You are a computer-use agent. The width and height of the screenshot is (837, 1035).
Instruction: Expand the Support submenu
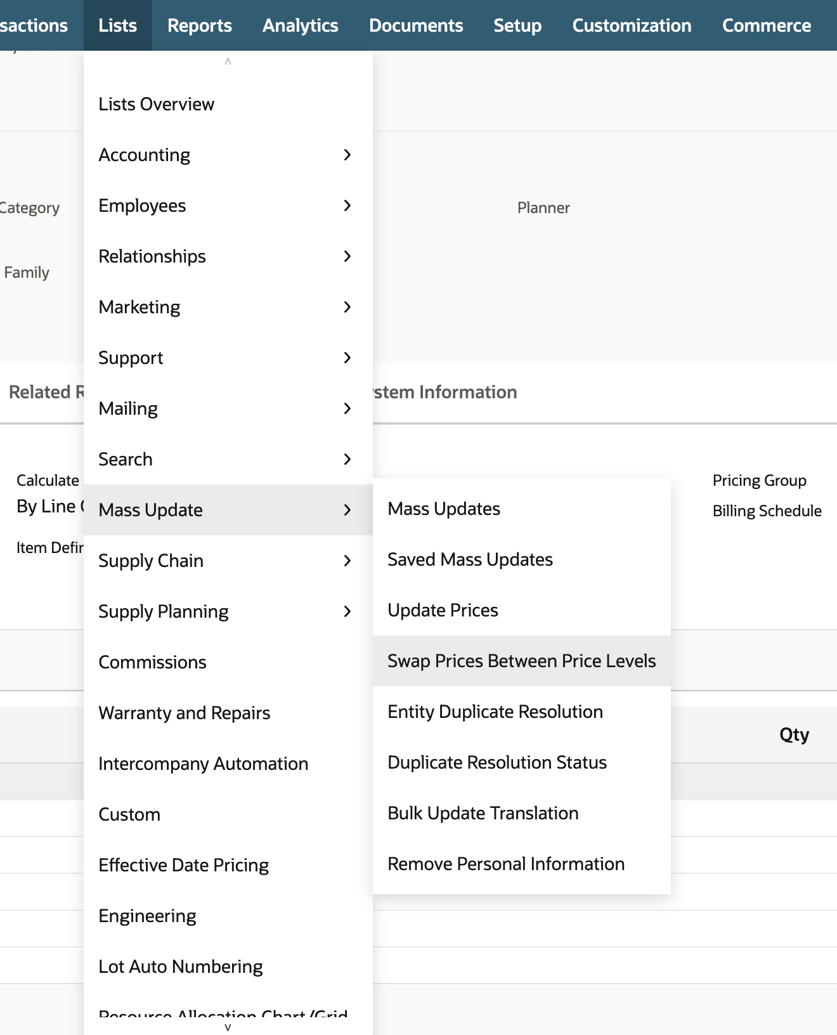(x=228, y=358)
